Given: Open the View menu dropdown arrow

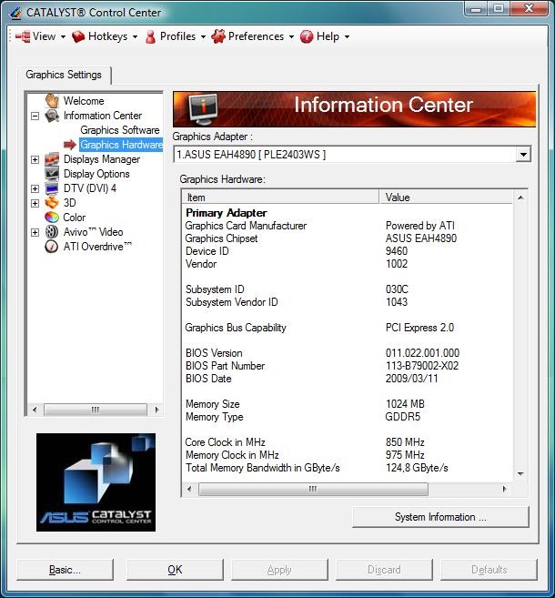Looking at the screenshot, I should 63,37.
